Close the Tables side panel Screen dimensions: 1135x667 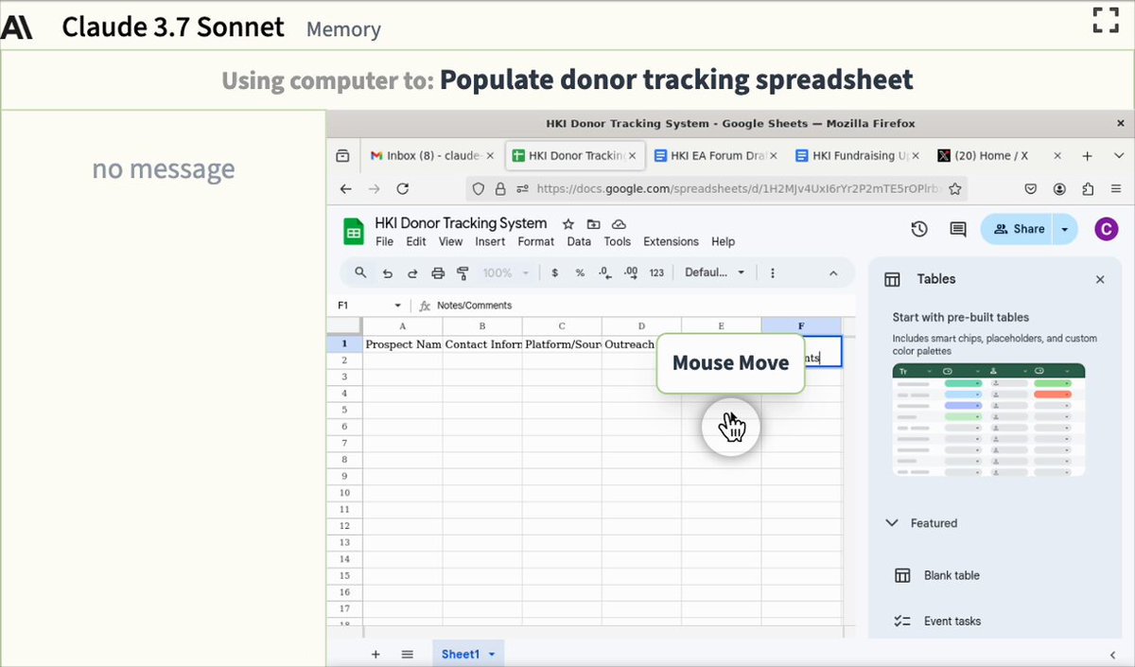1100,280
